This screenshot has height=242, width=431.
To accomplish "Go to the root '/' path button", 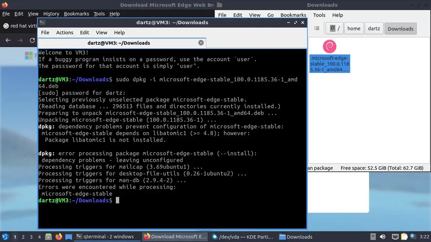I will (335, 29).
